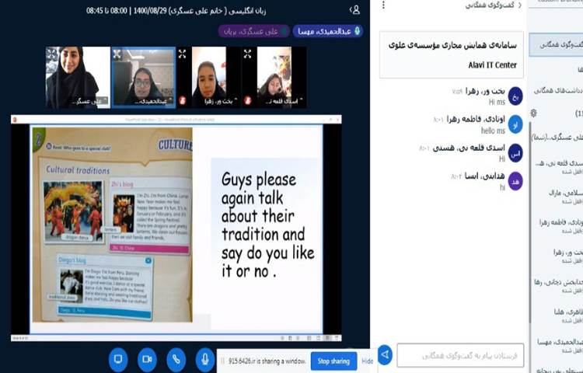
Task: Click Hide on sharing notification bar
Action: click(x=368, y=361)
